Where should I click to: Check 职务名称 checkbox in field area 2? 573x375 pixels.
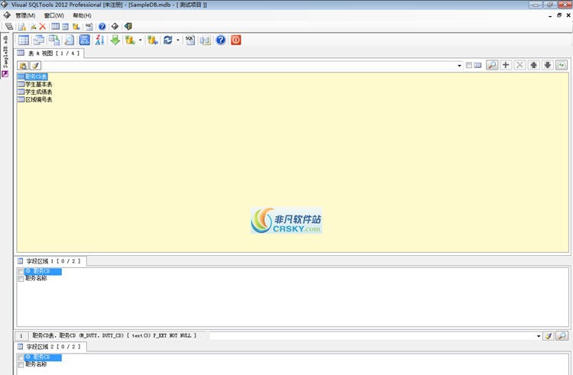pos(21,364)
